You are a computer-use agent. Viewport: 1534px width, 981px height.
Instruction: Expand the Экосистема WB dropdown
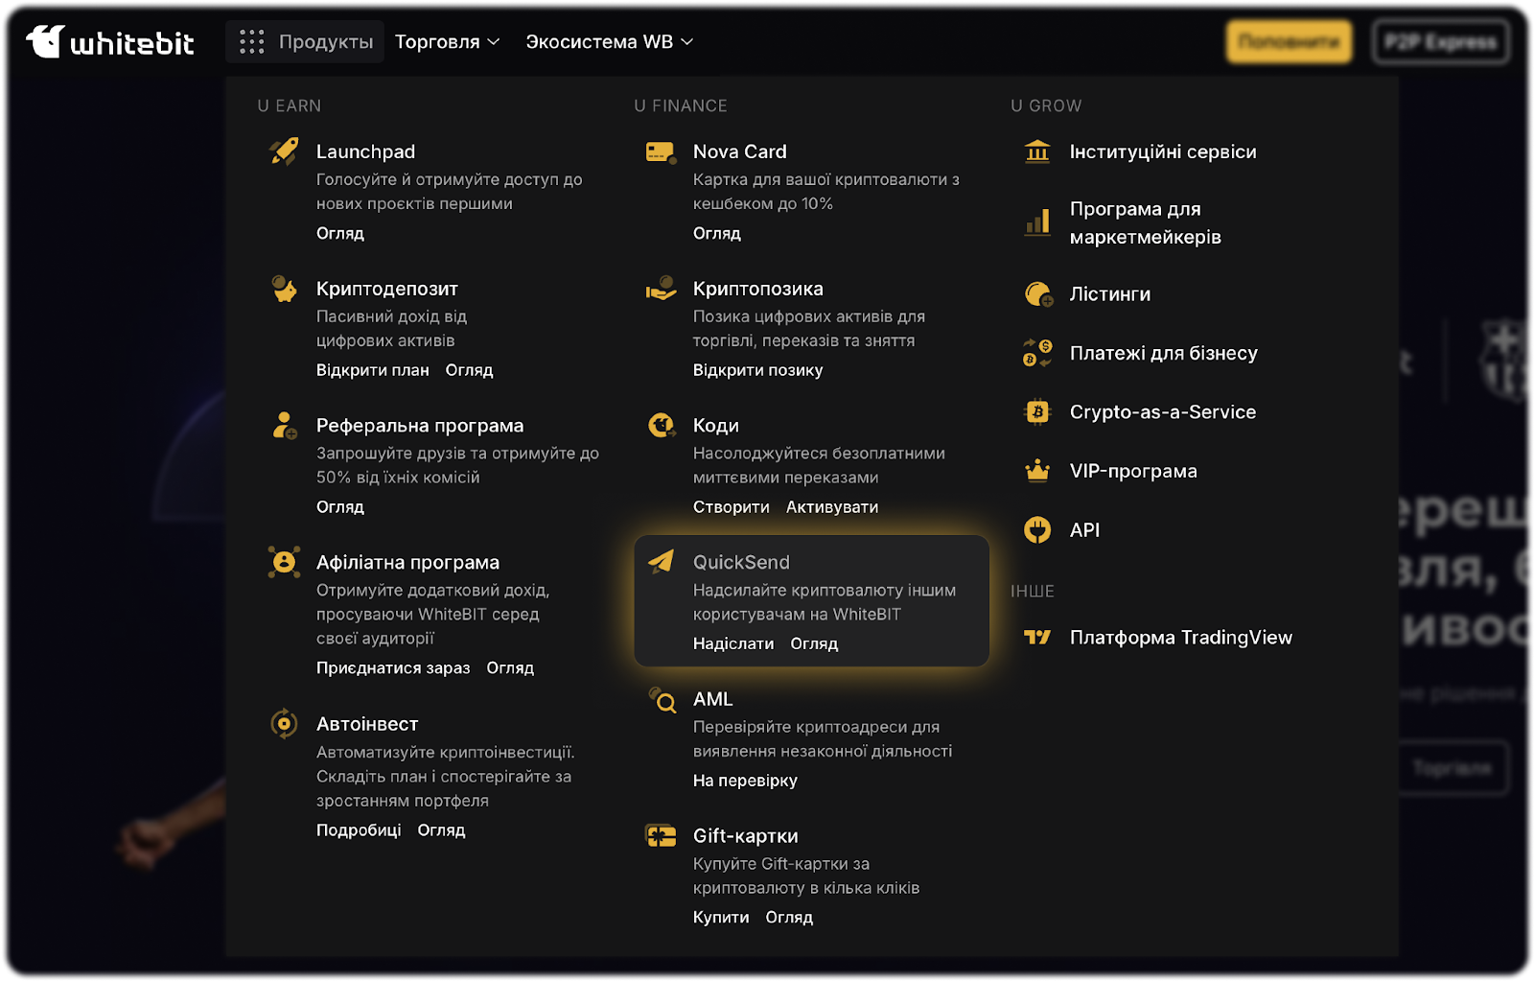pos(609,42)
